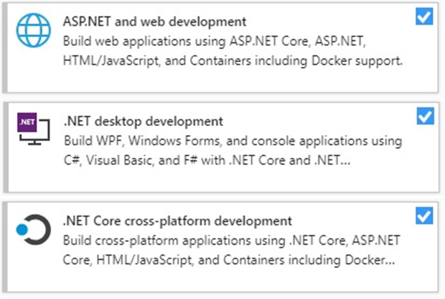Click the .NET Core cross-platform development heading
Viewport: 445px width, 299px height.
(x=177, y=221)
